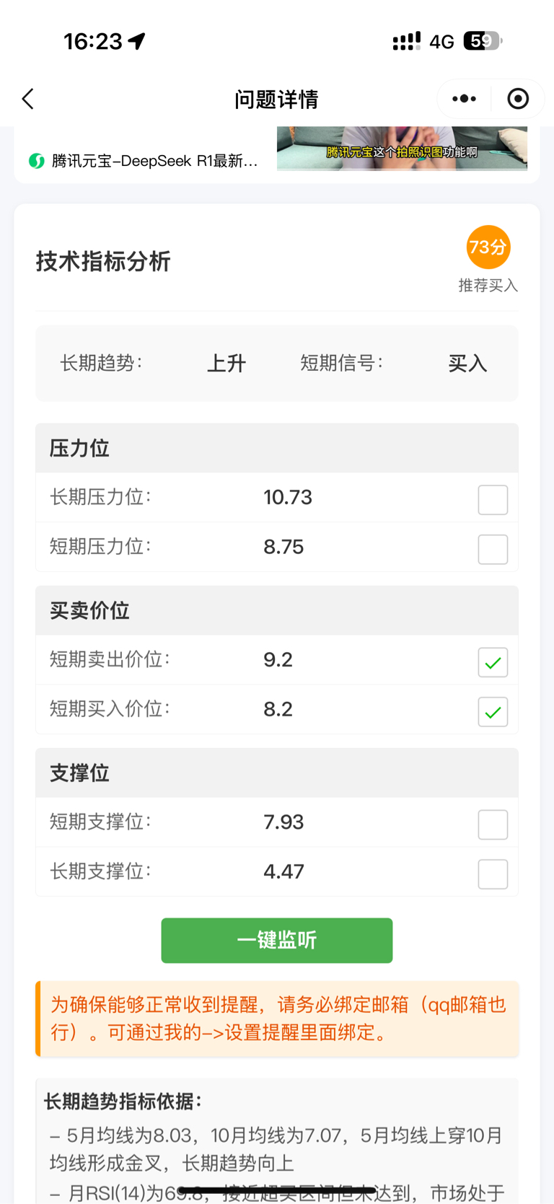The image size is (554, 1204).
Task: Open the Tencent Yuanbao video ad thumbnail
Action: coord(402,149)
